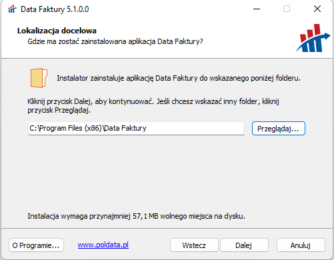This screenshot has height=260, width=334.
Task: Open folder browser with Przeglądaj button
Action: pos(279,129)
